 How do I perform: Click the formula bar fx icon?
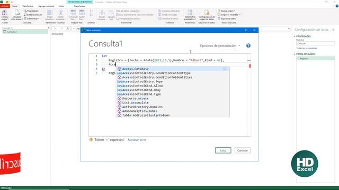pos(68,28)
